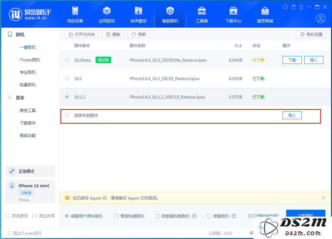332x239 pixels.
Task: Open the 其他工具 sidebar item
Action: click(28, 110)
